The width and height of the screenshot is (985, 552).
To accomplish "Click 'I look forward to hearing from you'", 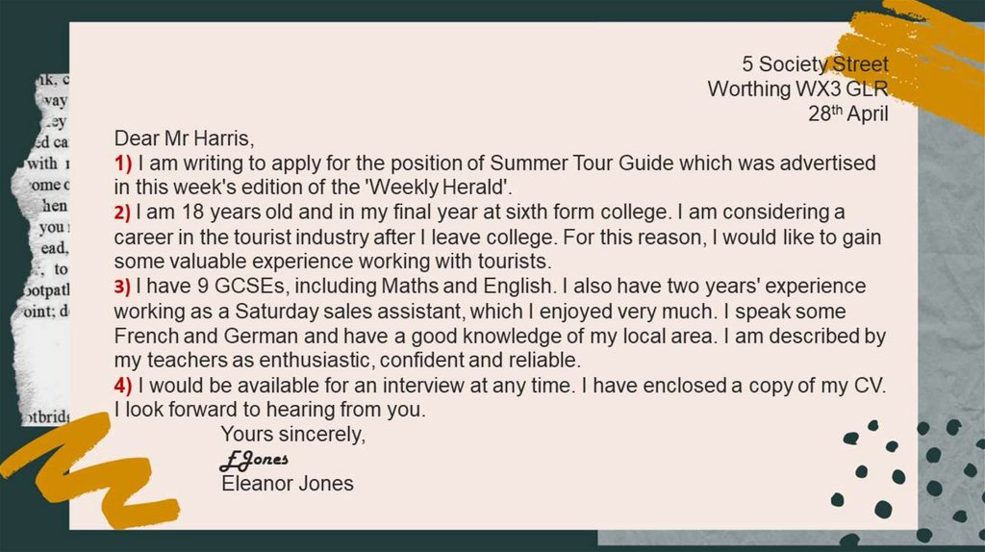I will coord(267,410).
